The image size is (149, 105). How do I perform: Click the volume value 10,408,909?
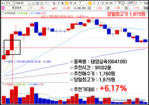[x=80, y=8]
